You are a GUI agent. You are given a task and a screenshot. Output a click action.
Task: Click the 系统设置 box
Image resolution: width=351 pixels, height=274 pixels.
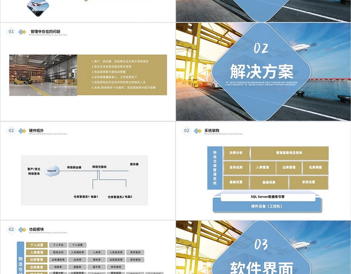point(309,182)
